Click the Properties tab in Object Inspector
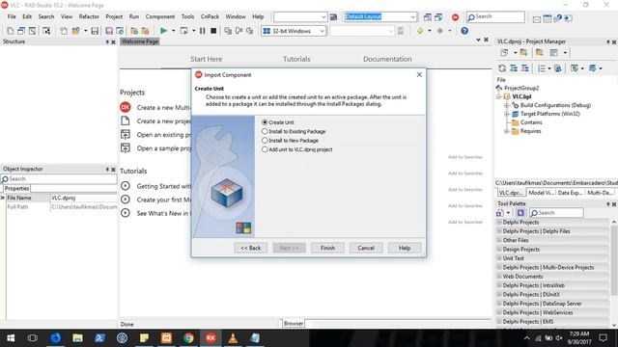Viewport: 618px width, 347px height. click(17, 189)
